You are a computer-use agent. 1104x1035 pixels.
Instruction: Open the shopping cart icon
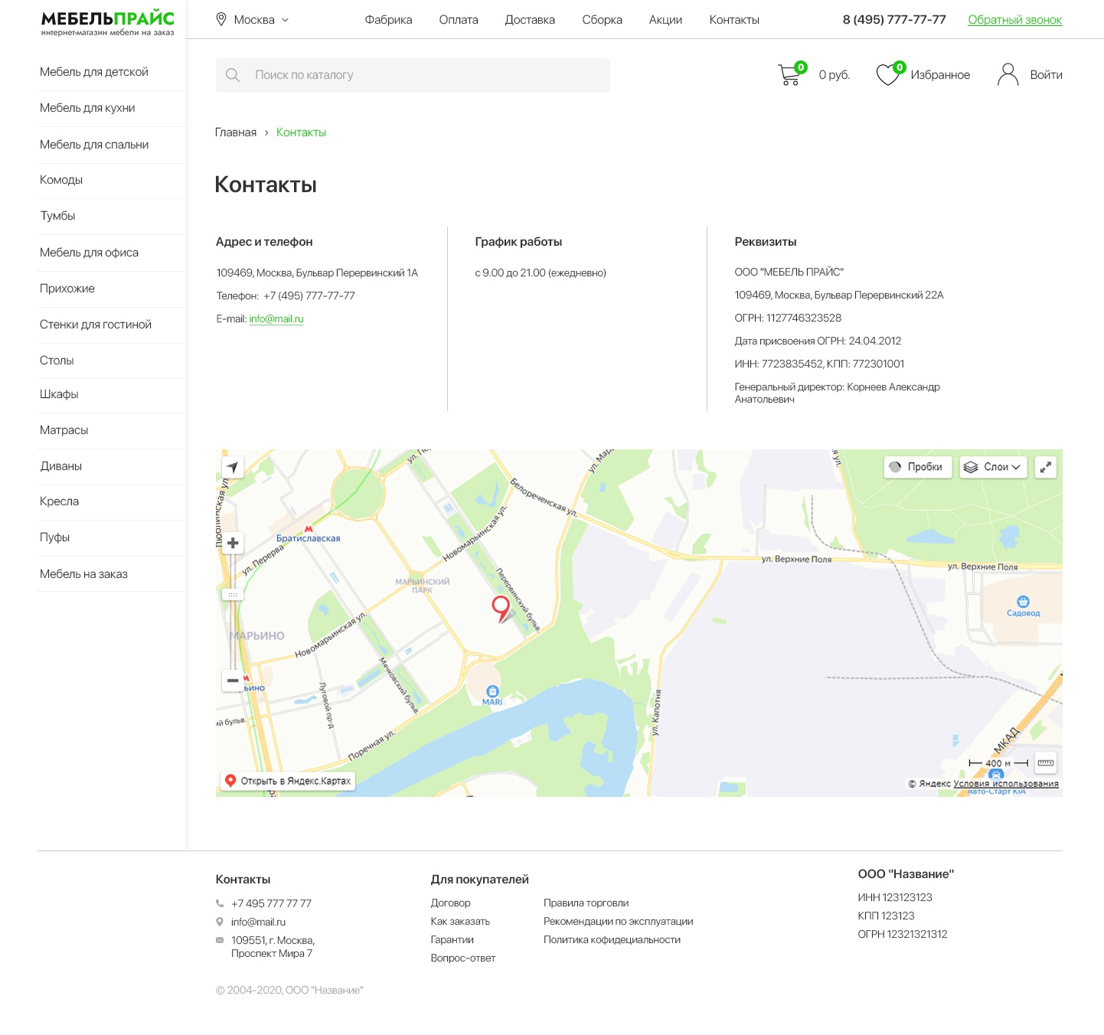coord(790,74)
